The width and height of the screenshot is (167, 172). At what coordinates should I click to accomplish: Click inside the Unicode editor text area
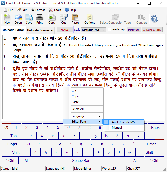click(x=83, y=77)
